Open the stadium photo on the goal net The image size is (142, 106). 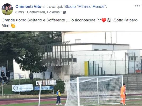point(94,91)
